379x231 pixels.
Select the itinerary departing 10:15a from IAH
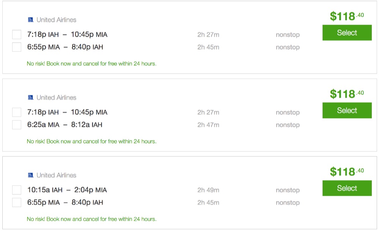tap(347, 188)
